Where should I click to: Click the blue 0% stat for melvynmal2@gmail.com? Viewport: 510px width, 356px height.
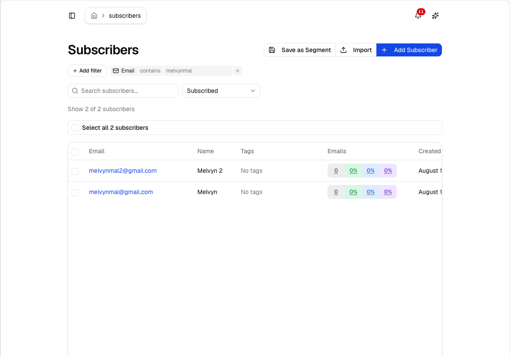pyautogui.click(x=370, y=171)
